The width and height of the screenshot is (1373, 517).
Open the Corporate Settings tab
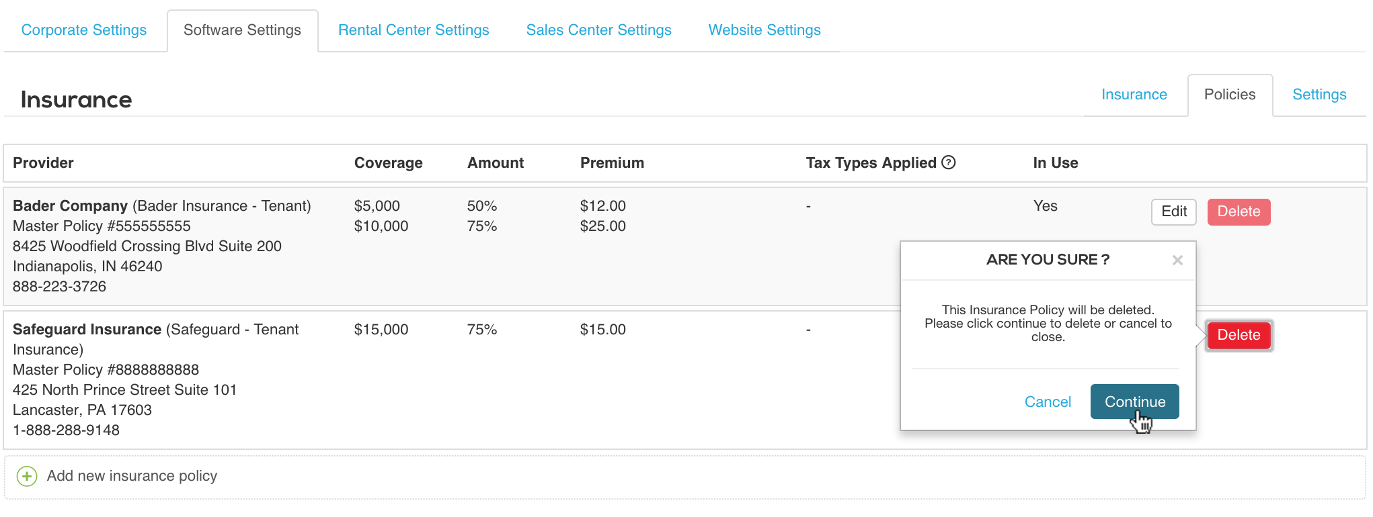(84, 30)
